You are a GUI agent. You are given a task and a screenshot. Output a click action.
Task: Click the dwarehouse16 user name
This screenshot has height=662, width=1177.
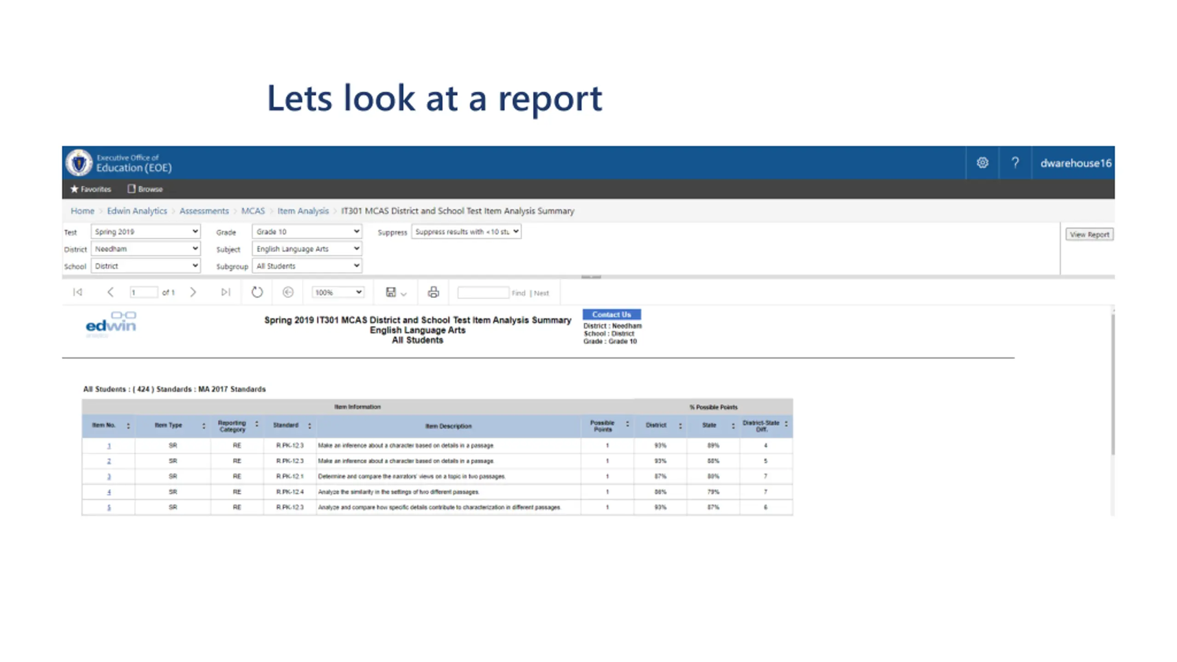click(x=1075, y=163)
